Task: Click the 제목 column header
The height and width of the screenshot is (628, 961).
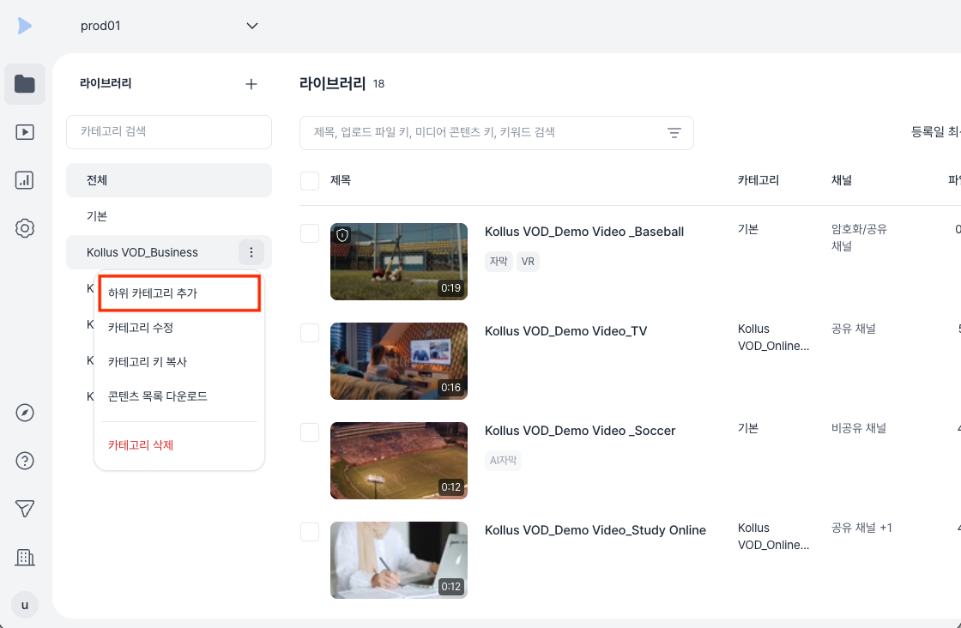Action: coord(341,181)
